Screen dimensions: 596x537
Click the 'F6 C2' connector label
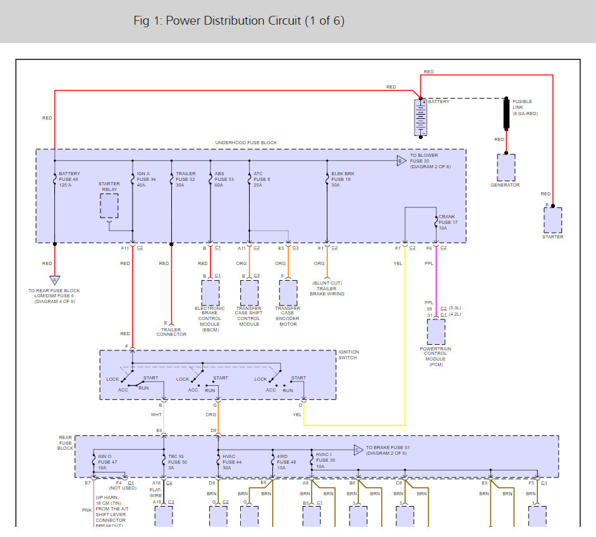pyautogui.click(x=436, y=248)
